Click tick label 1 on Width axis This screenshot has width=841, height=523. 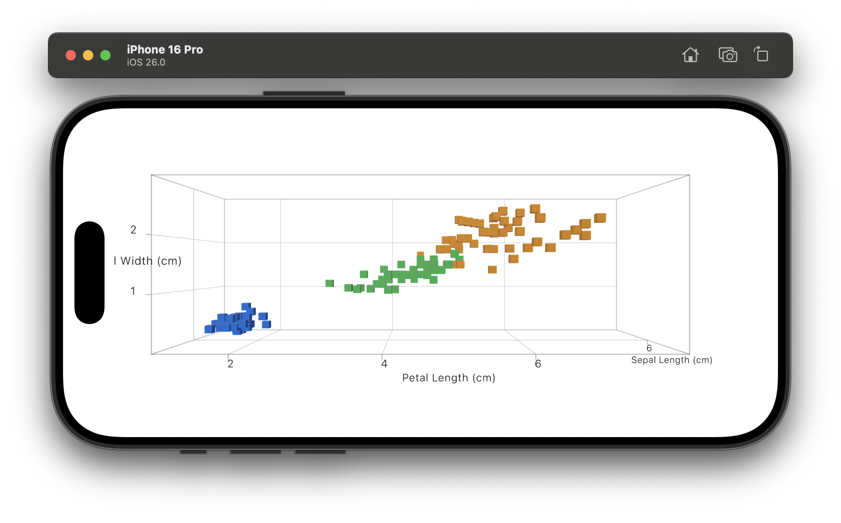click(133, 291)
